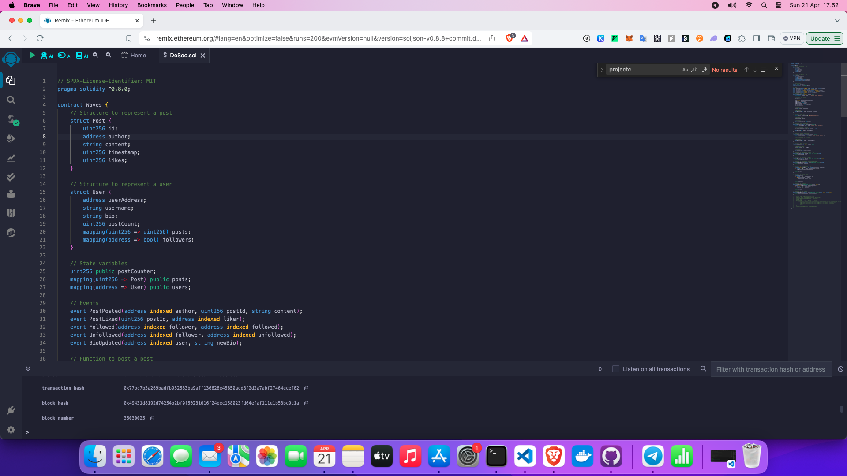Open the shield-shaped plugin icon in sidebar

click(x=11, y=213)
